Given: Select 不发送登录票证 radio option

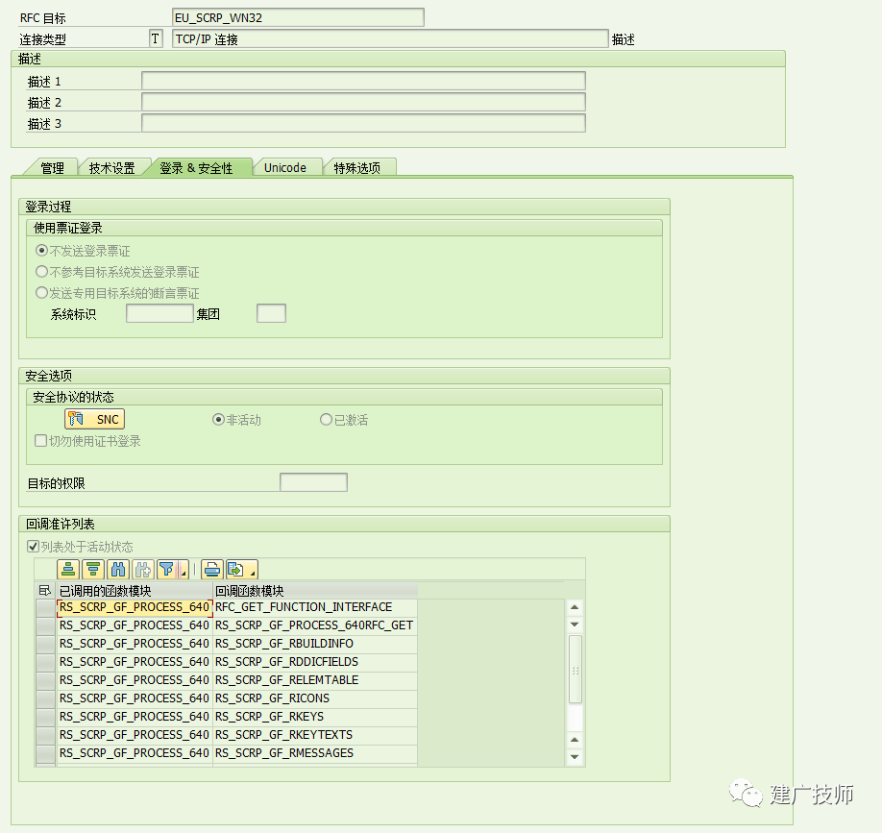Looking at the screenshot, I should (x=41, y=251).
